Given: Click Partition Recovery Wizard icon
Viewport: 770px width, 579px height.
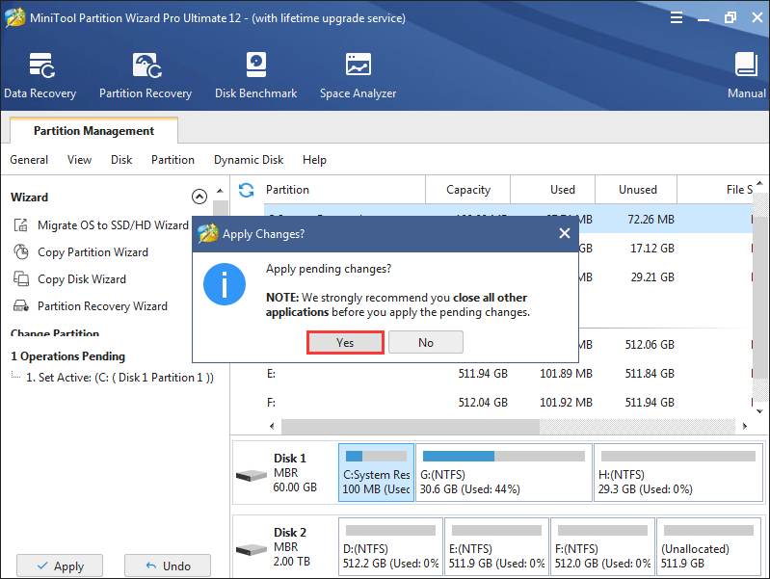Looking at the screenshot, I should pos(20,306).
